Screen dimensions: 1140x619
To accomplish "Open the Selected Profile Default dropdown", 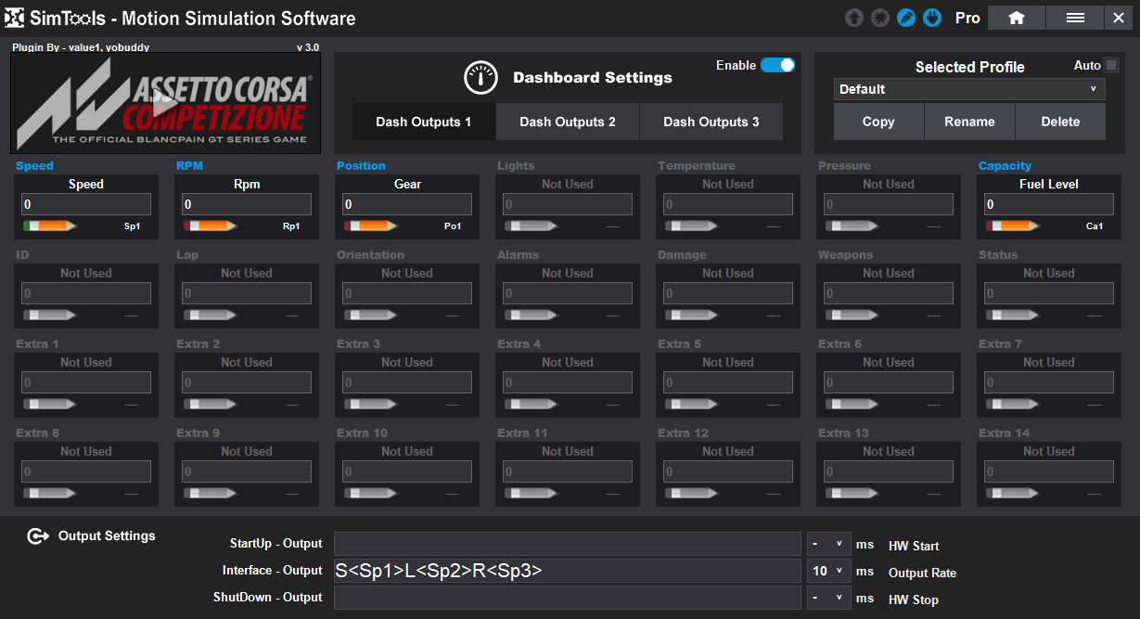I will [968, 89].
